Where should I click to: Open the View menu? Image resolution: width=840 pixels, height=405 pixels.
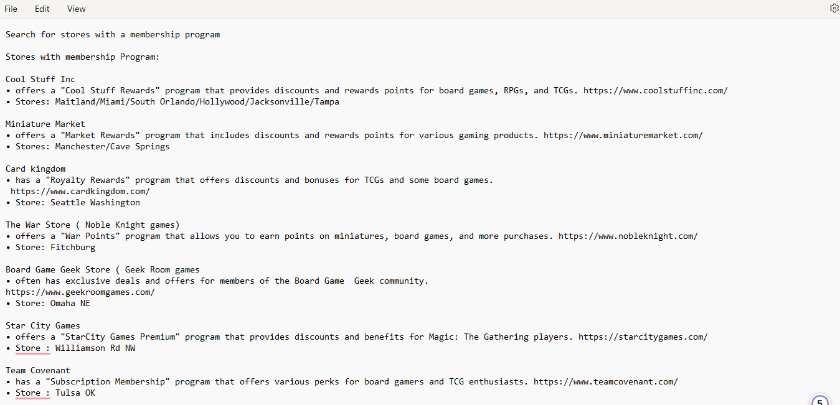(77, 9)
